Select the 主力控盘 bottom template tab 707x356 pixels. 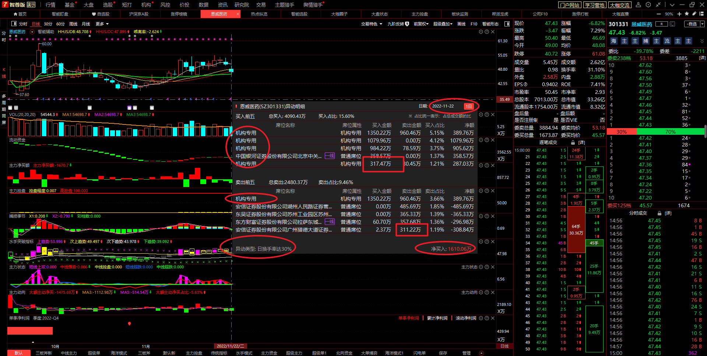click(x=194, y=353)
